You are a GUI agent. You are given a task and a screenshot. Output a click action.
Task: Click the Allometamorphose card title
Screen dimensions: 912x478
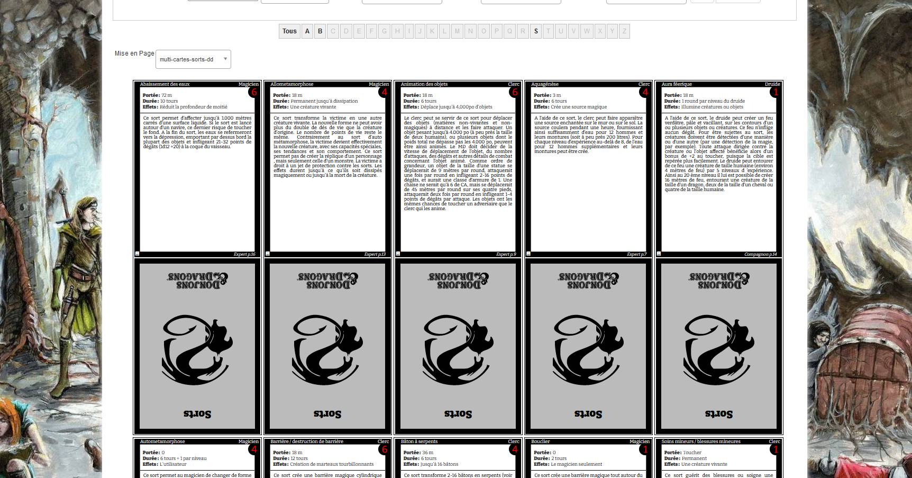tap(292, 84)
